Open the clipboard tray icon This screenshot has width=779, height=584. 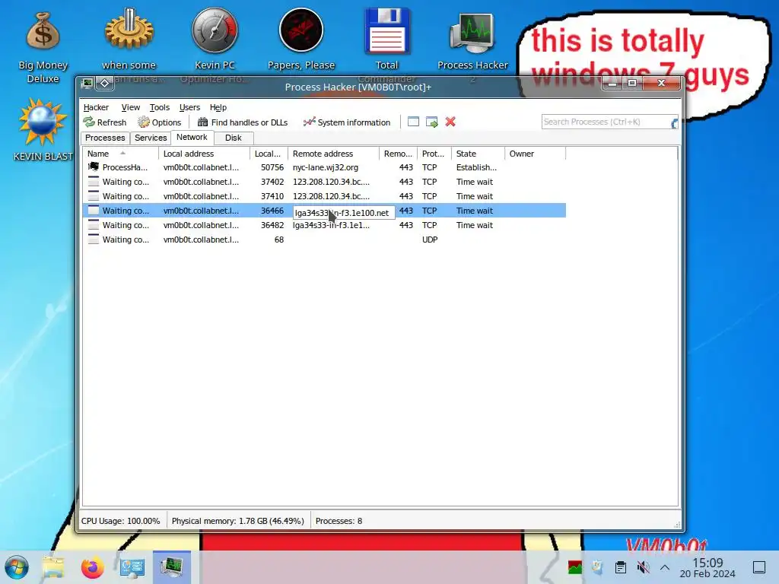click(x=621, y=567)
